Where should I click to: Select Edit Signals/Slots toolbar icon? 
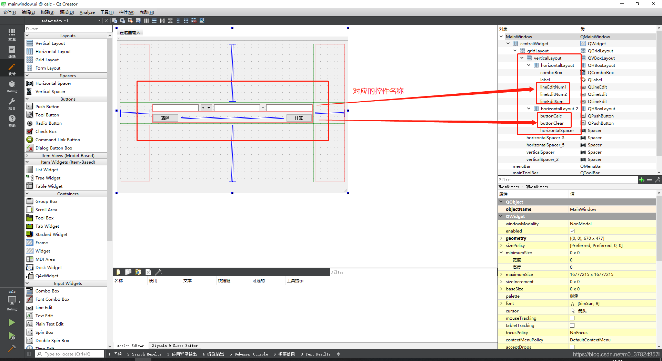click(x=122, y=21)
